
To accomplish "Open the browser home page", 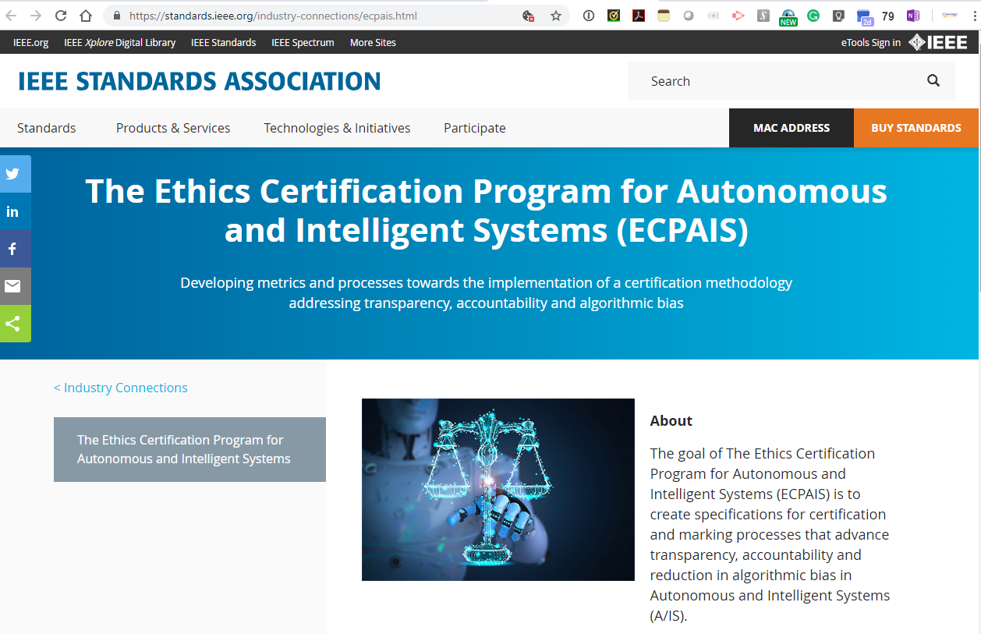I will pos(86,16).
